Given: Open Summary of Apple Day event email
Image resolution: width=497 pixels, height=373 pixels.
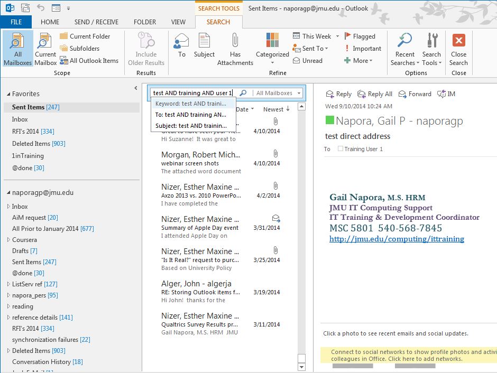Looking at the screenshot, I should coord(220,227).
